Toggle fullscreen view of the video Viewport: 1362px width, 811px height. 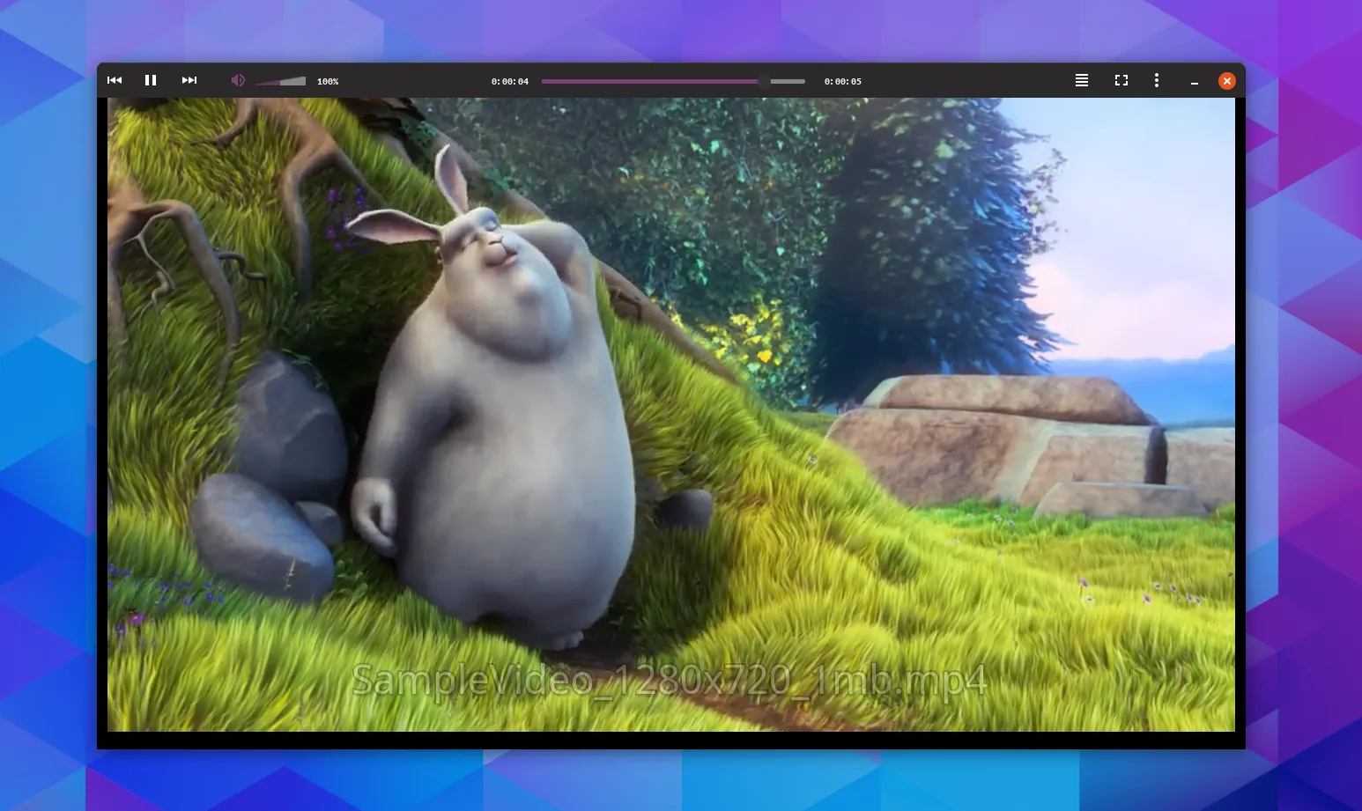pyautogui.click(x=1121, y=80)
